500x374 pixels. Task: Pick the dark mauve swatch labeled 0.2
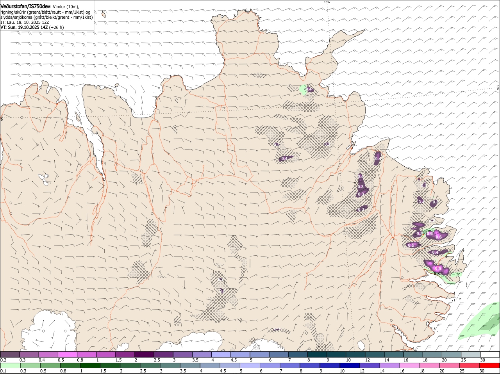(10, 354)
